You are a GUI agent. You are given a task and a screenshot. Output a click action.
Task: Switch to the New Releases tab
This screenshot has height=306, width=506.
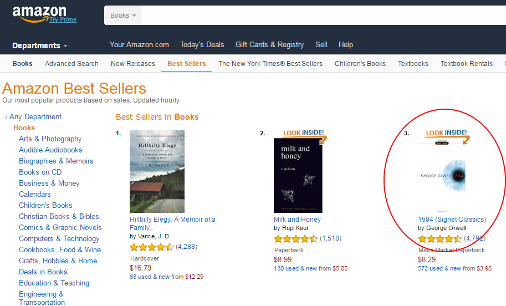click(133, 64)
